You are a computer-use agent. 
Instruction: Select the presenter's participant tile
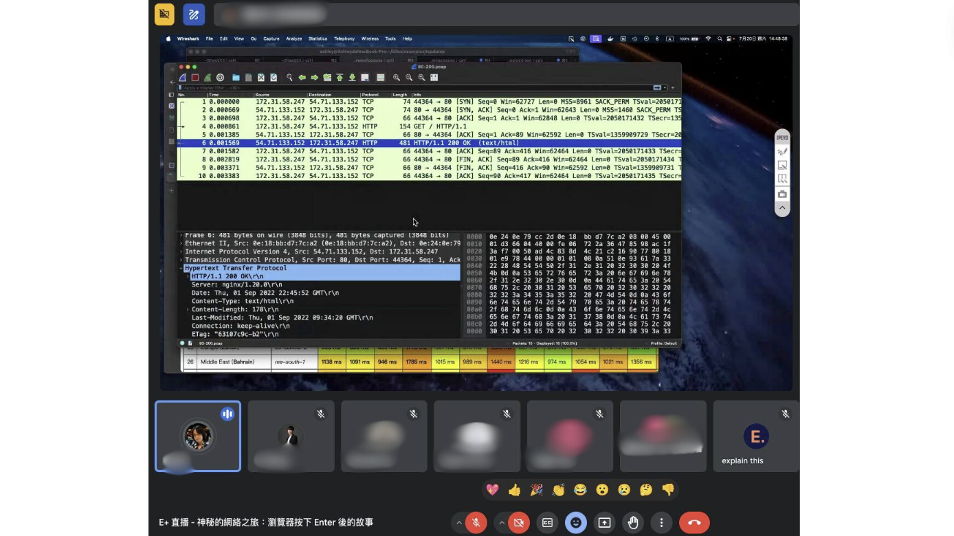(x=198, y=436)
